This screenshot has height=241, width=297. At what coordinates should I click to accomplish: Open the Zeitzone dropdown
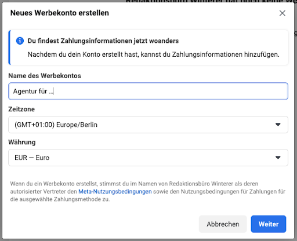(148, 125)
